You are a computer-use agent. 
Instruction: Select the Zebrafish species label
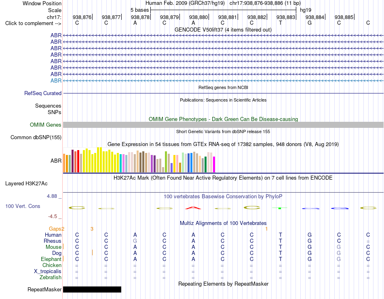pos(51,278)
